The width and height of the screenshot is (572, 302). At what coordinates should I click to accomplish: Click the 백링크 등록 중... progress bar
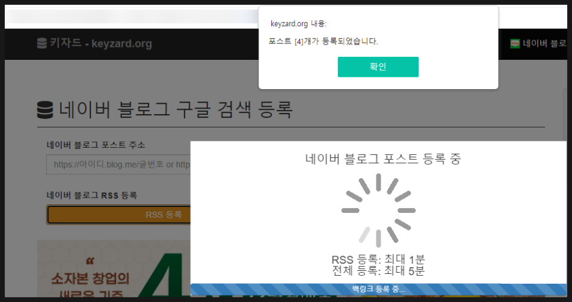point(378,289)
